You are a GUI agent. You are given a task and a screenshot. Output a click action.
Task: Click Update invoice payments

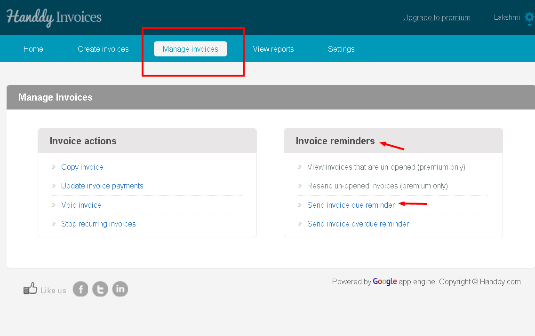tap(102, 186)
